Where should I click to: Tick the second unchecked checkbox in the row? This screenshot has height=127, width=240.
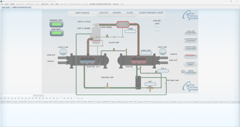click(75, 98)
